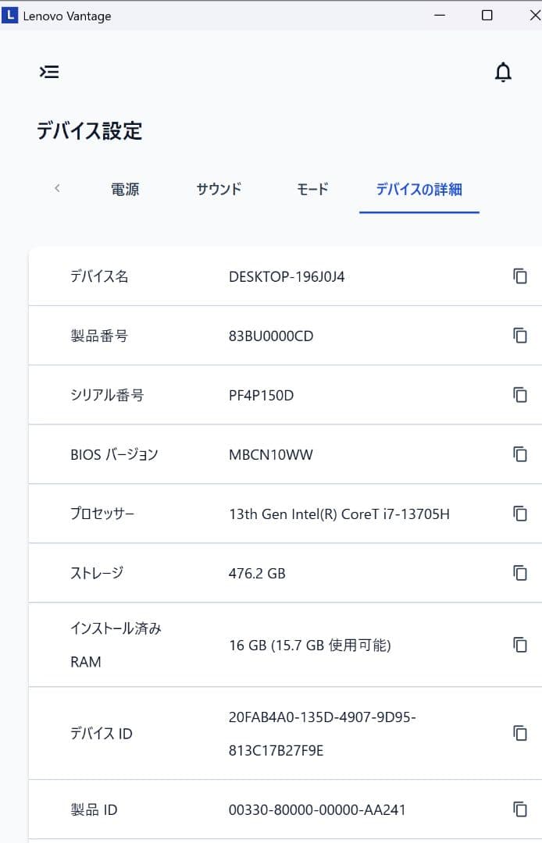The width and height of the screenshot is (542, 843).
Task: Copy the storage capacity value
Action: pyautogui.click(x=519, y=572)
